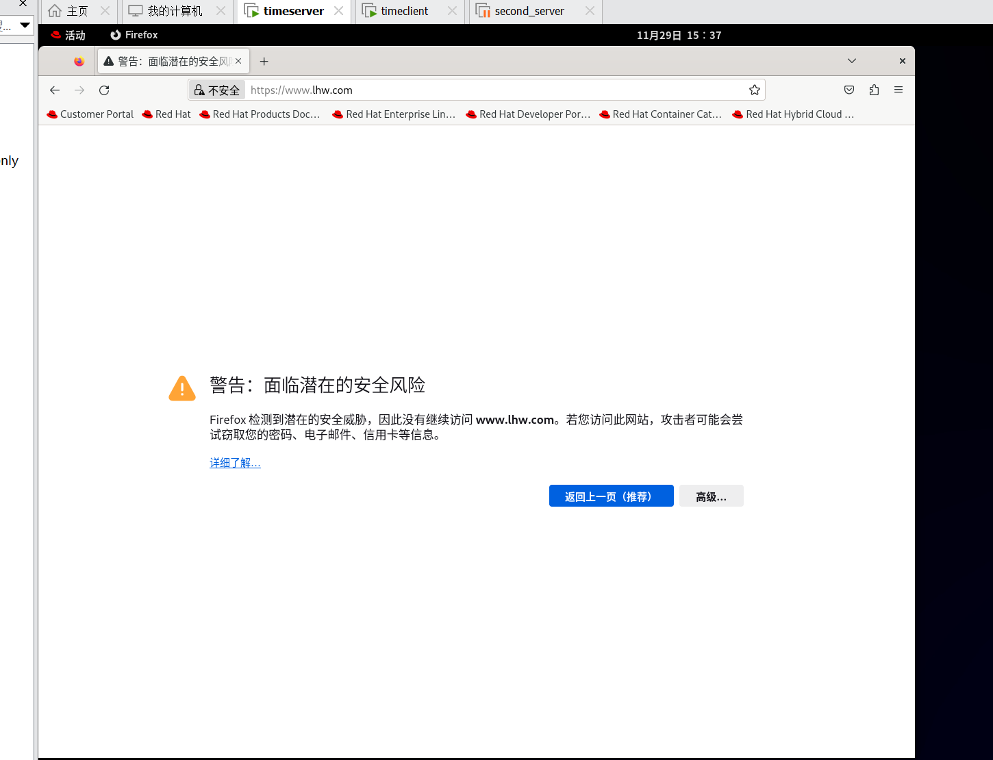Open Red Hat Developer Portal bookmark
The image size is (993, 760).
[528, 114]
